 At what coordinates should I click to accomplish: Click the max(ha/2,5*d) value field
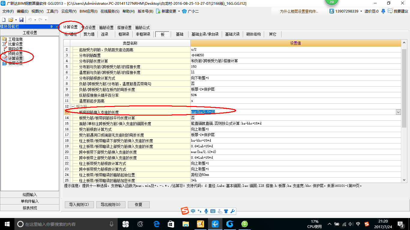click(x=293, y=112)
